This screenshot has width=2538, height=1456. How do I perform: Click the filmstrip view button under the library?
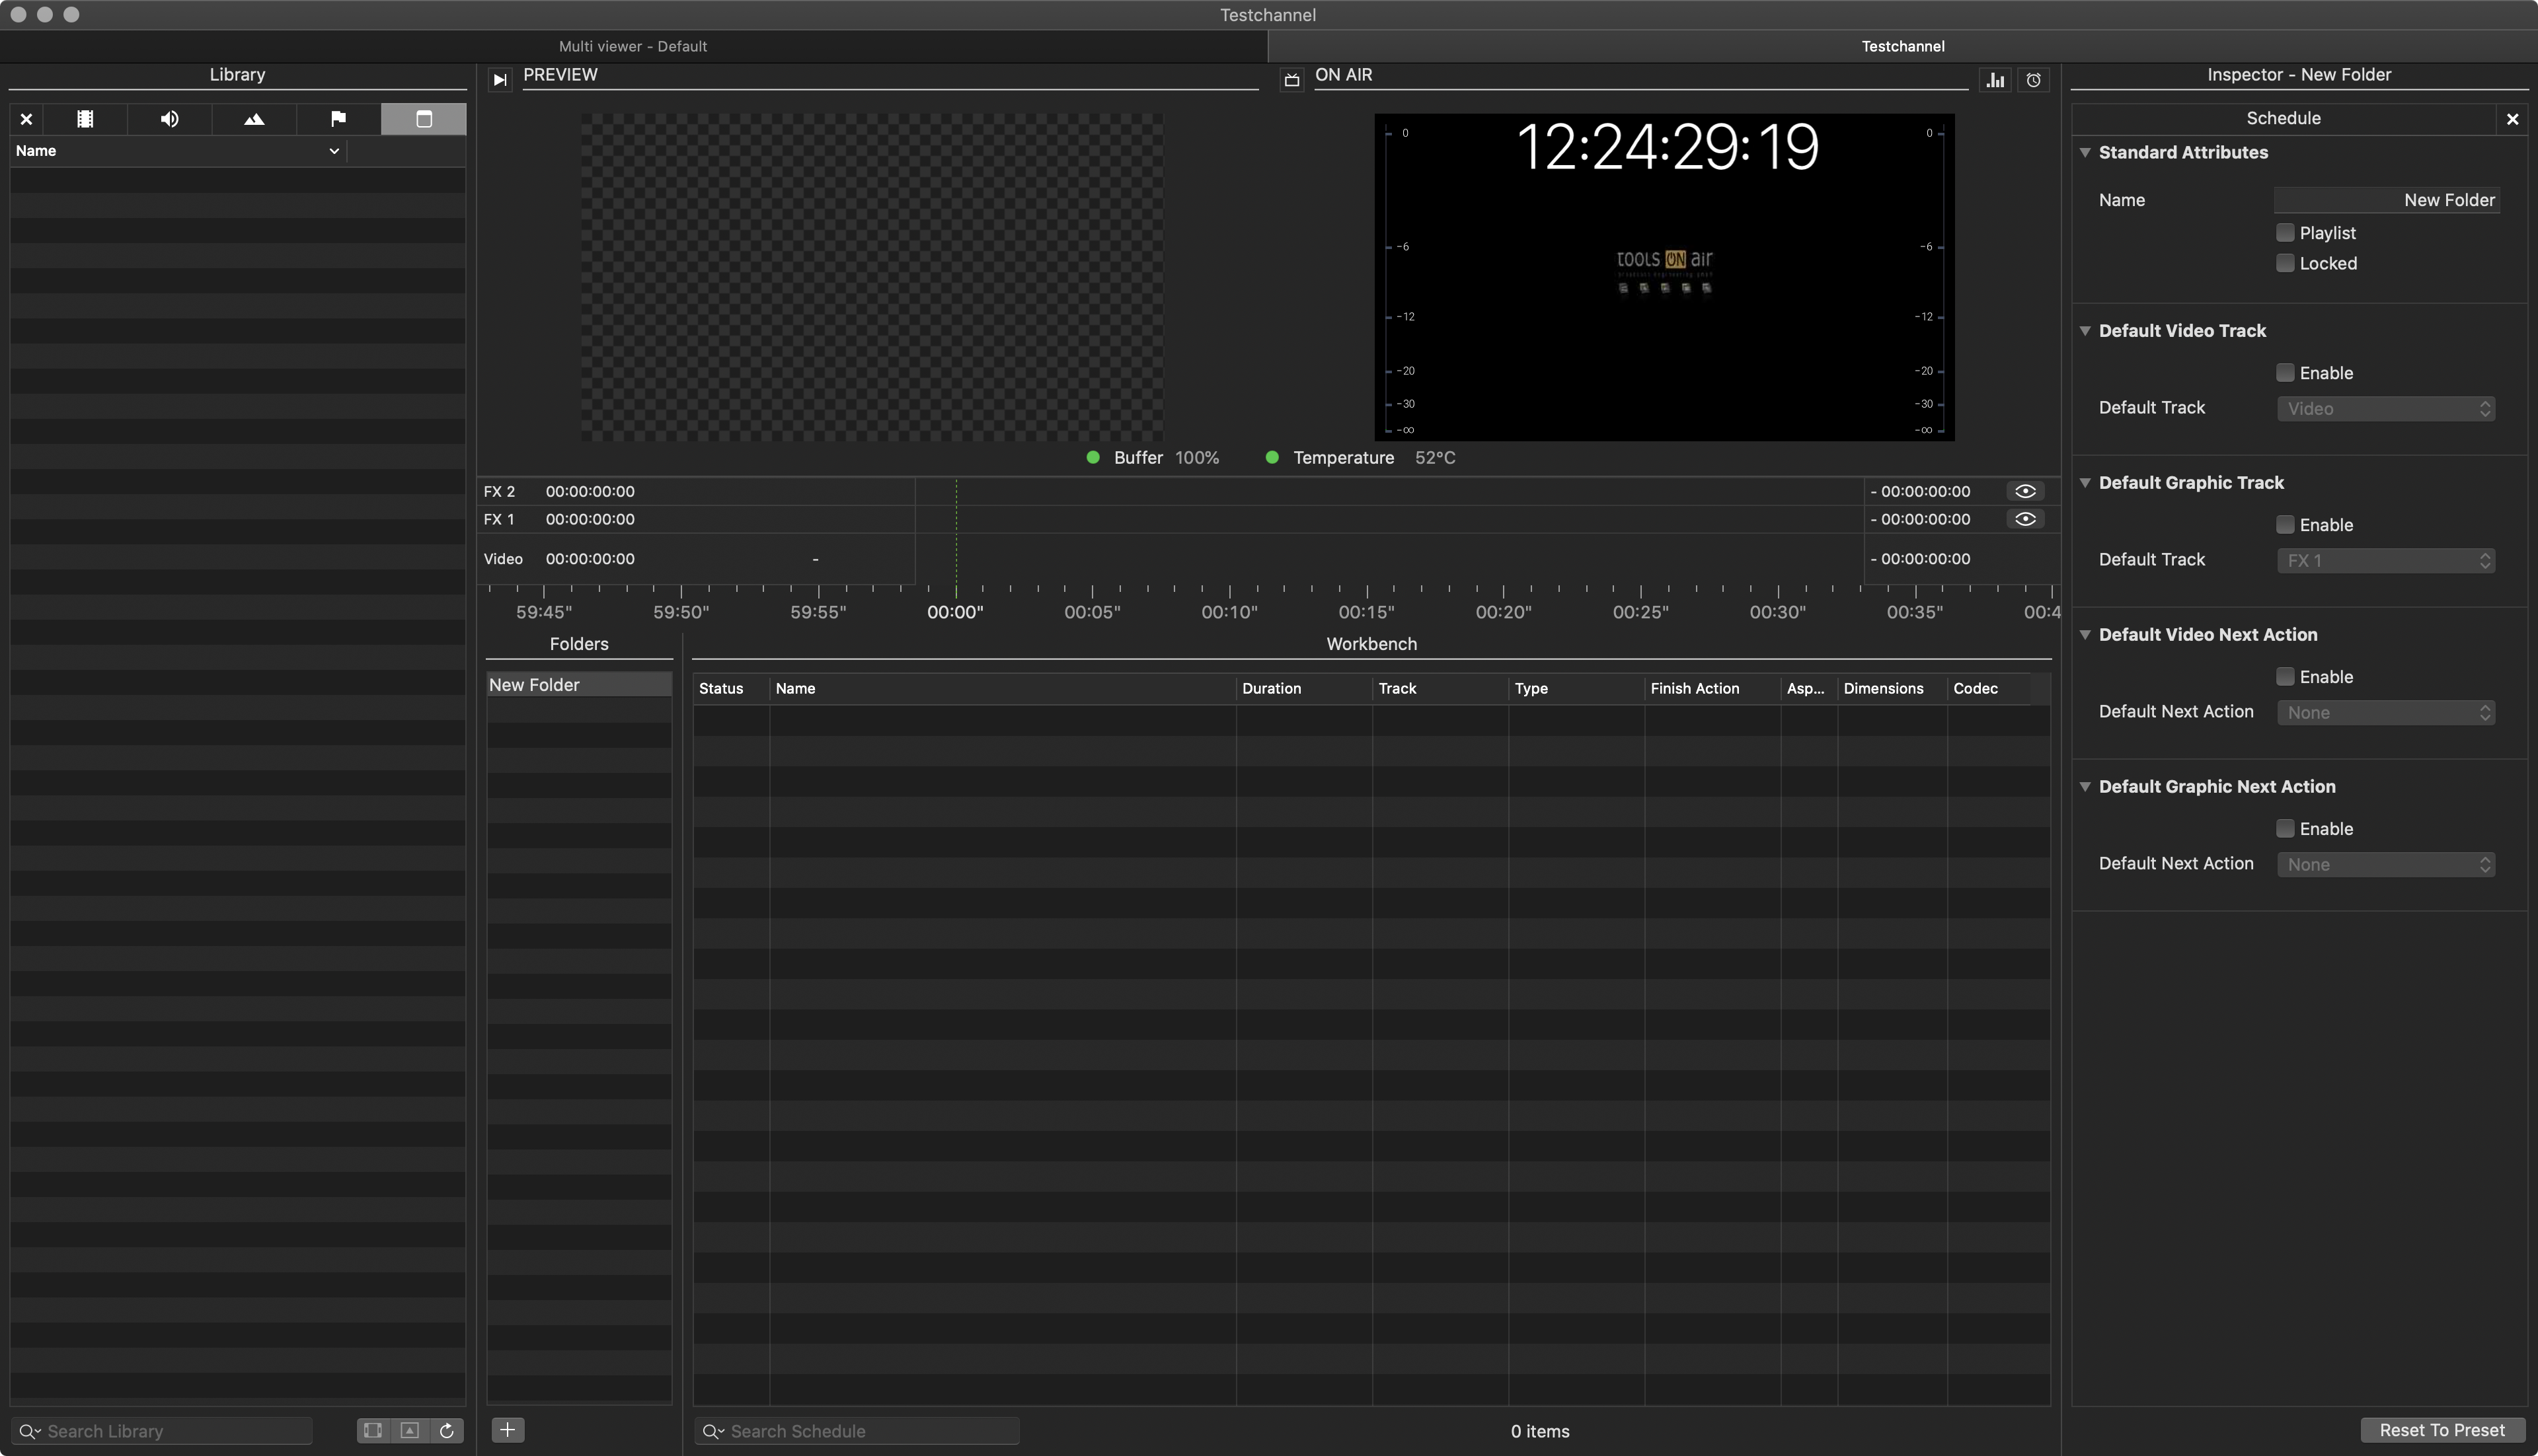pos(373,1430)
